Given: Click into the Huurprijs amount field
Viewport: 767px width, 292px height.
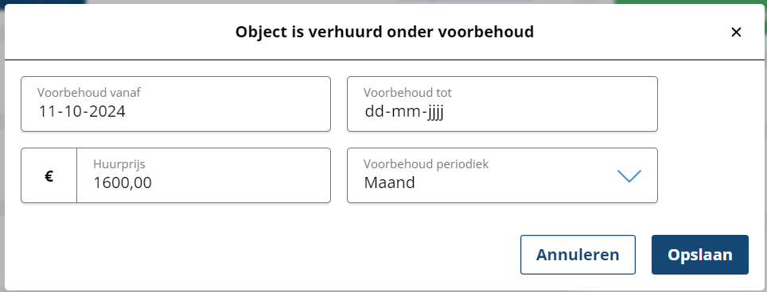Looking at the screenshot, I should coord(204,175).
